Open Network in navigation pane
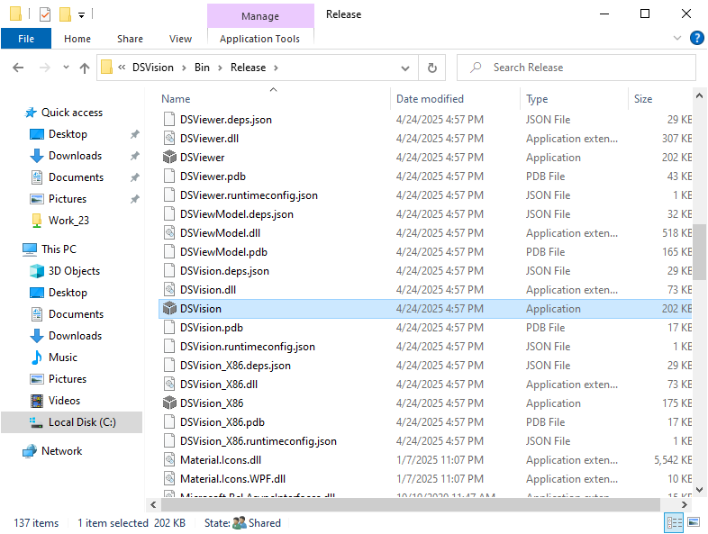 (61, 451)
